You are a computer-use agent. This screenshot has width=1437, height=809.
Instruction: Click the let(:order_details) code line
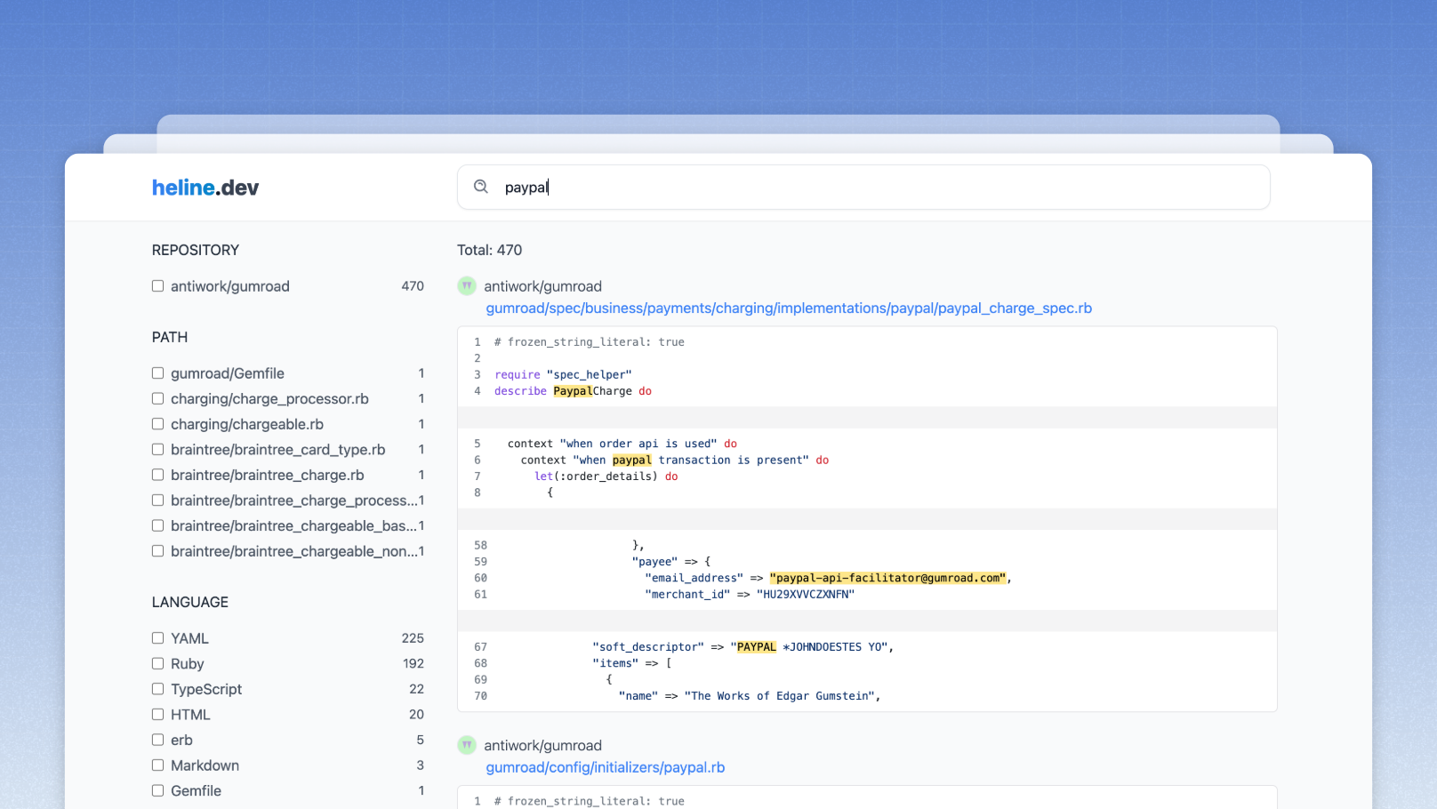[606, 477]
